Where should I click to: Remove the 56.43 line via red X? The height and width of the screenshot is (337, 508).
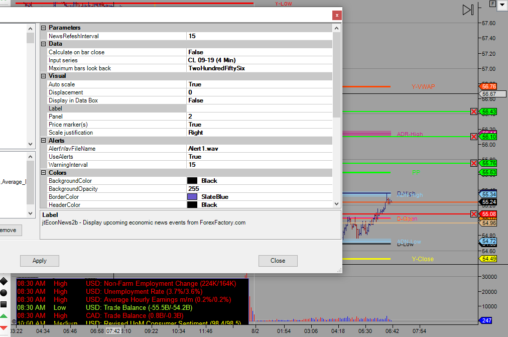click(x=474, y=112)
